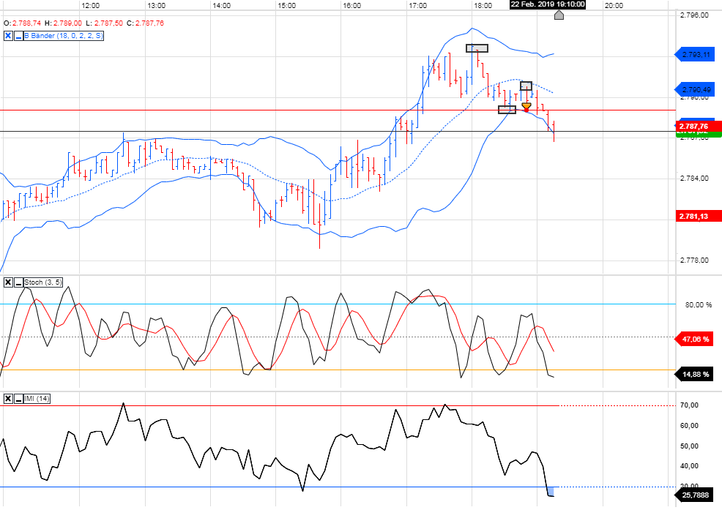Image resolution: width=722 pixels, height=510 pixels.
Task: Click the black 14,88 % stochastic label
Action: tap(694, 375)
